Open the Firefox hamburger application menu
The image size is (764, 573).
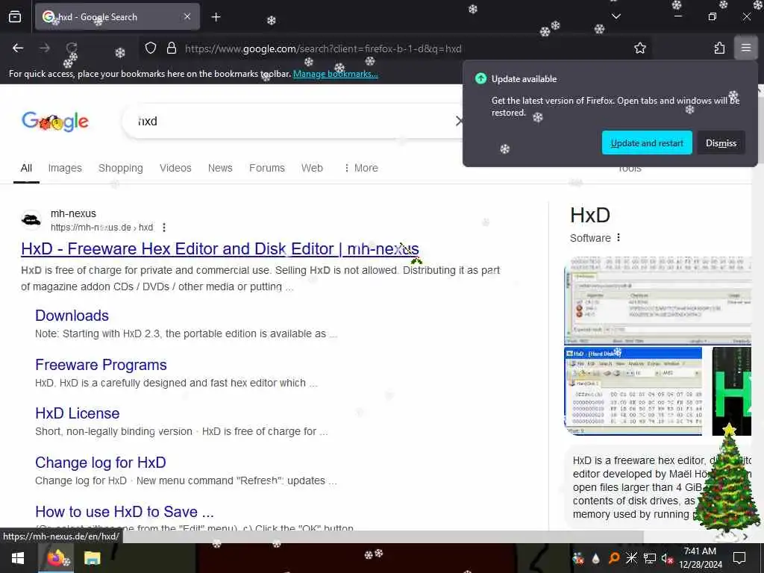click(x=745, y=48)
